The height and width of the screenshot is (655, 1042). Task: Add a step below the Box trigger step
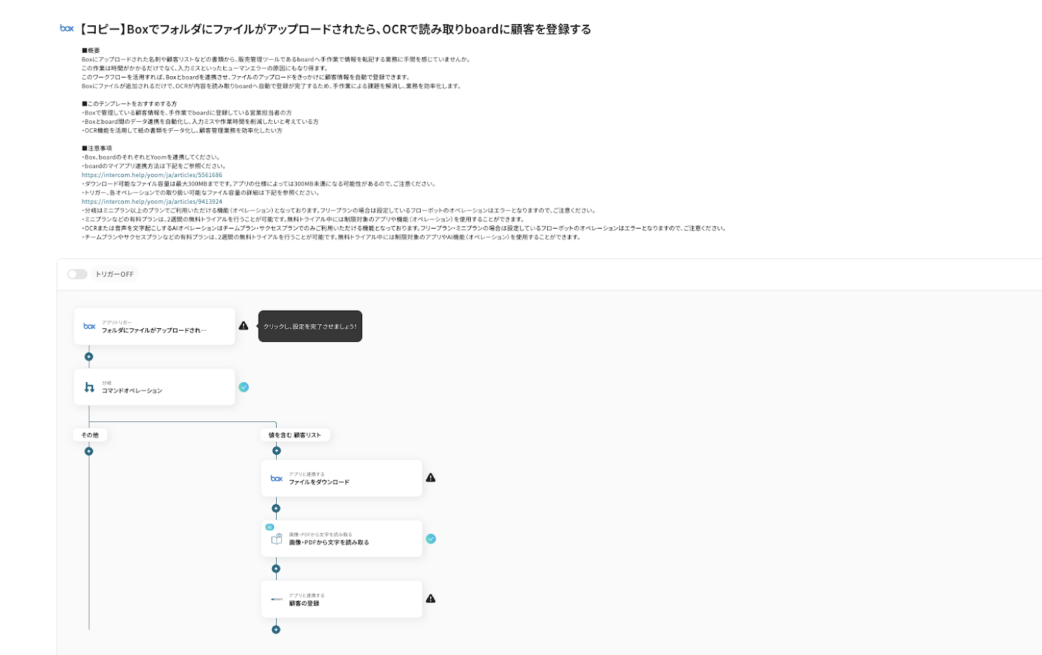89,357
